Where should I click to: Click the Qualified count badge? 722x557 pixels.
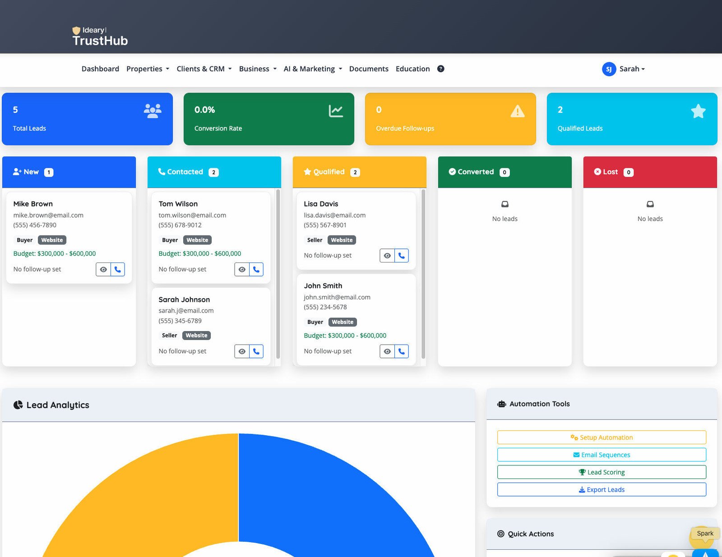pos(355,172)
